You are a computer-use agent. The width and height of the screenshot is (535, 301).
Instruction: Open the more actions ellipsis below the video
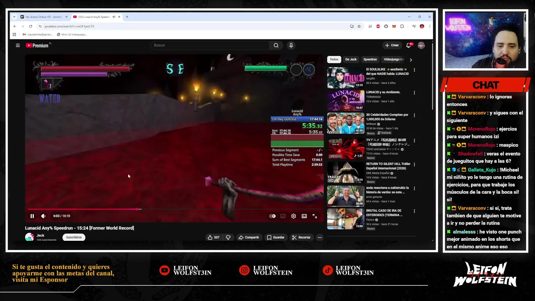tap(319, 237)
